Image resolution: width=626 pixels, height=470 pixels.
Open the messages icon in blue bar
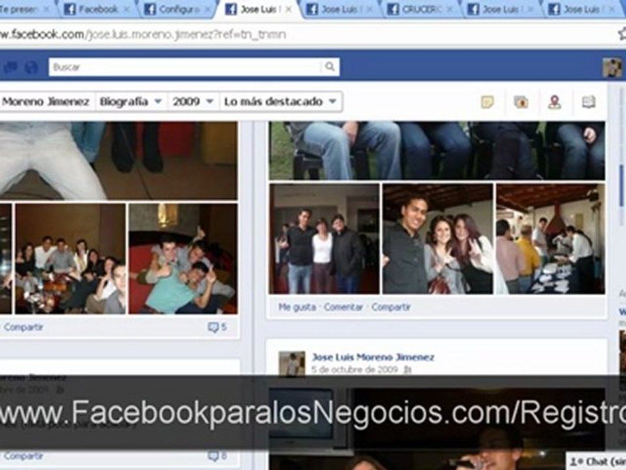click(x=11, y=67)
